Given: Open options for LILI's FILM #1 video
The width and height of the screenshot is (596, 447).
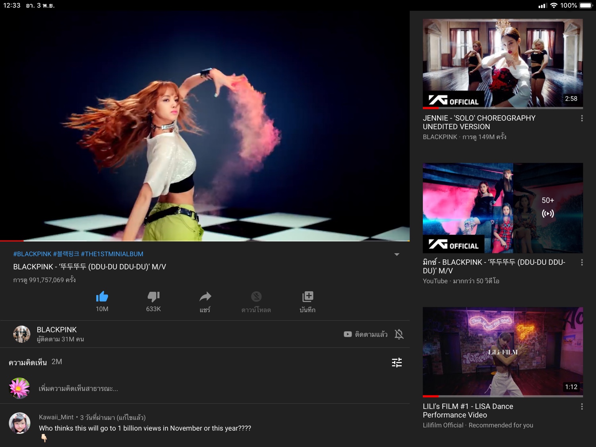Looking at the screenshot, I should pyautogui.click(x=582, y=406).
